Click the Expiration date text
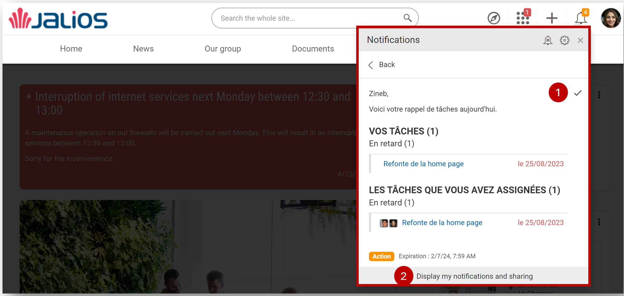This screenshot has width=624, height=296. tap(437, 256)
